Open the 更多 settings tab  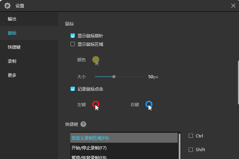point(12,75)
